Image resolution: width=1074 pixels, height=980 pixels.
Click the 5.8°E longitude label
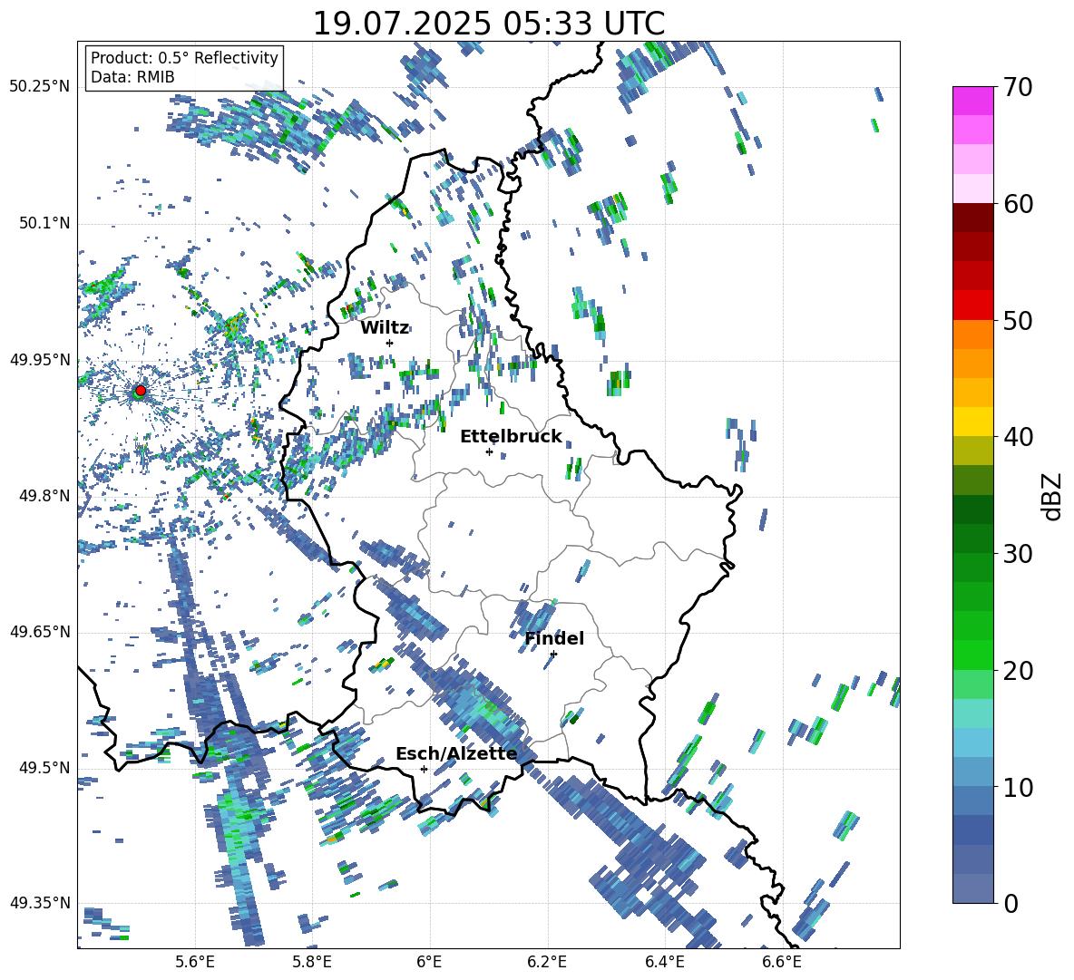(312, 962)
